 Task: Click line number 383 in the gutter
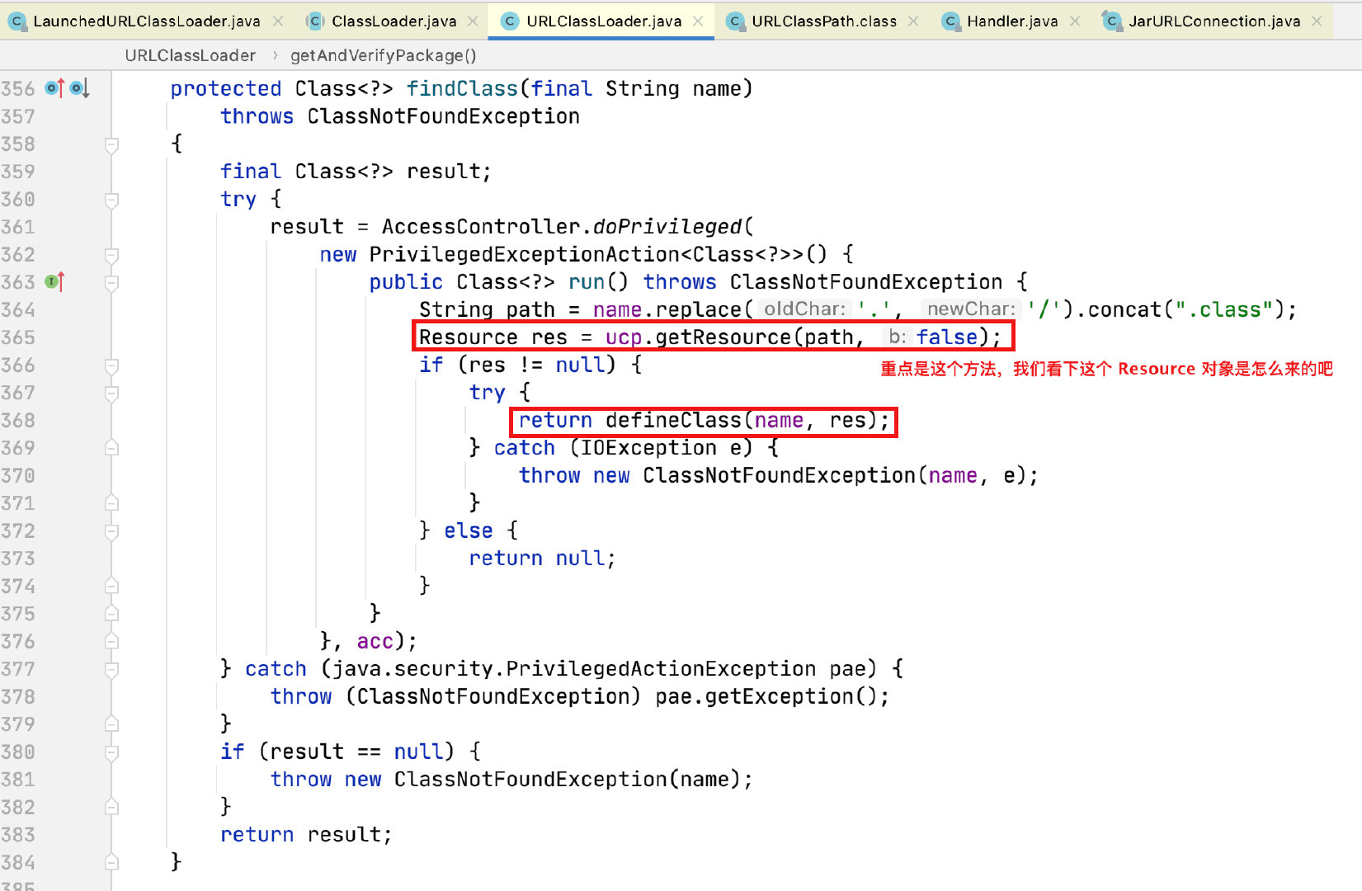click(18, 835)
